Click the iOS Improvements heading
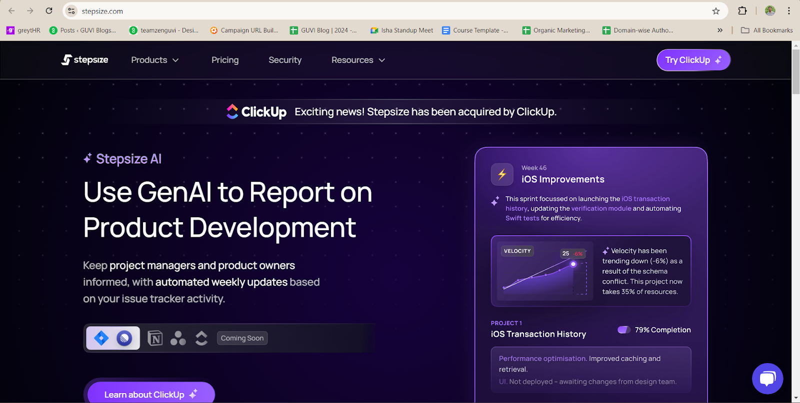The image size is (800, 403). (x=563, y=179)
